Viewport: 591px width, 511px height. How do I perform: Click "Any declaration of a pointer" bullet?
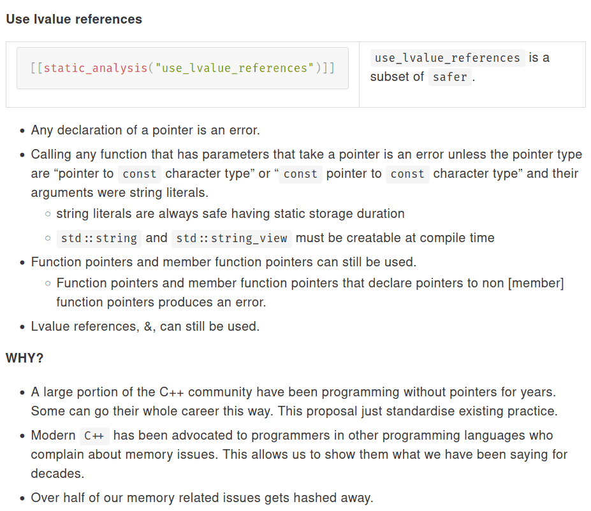(x=145, y=131)
